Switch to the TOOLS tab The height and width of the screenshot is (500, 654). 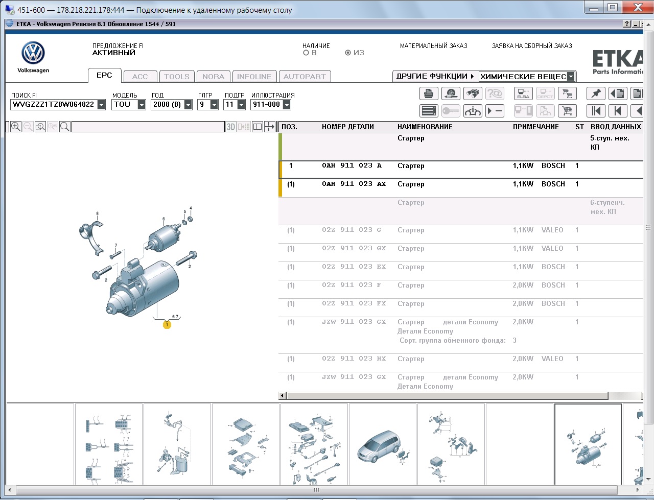177,77
